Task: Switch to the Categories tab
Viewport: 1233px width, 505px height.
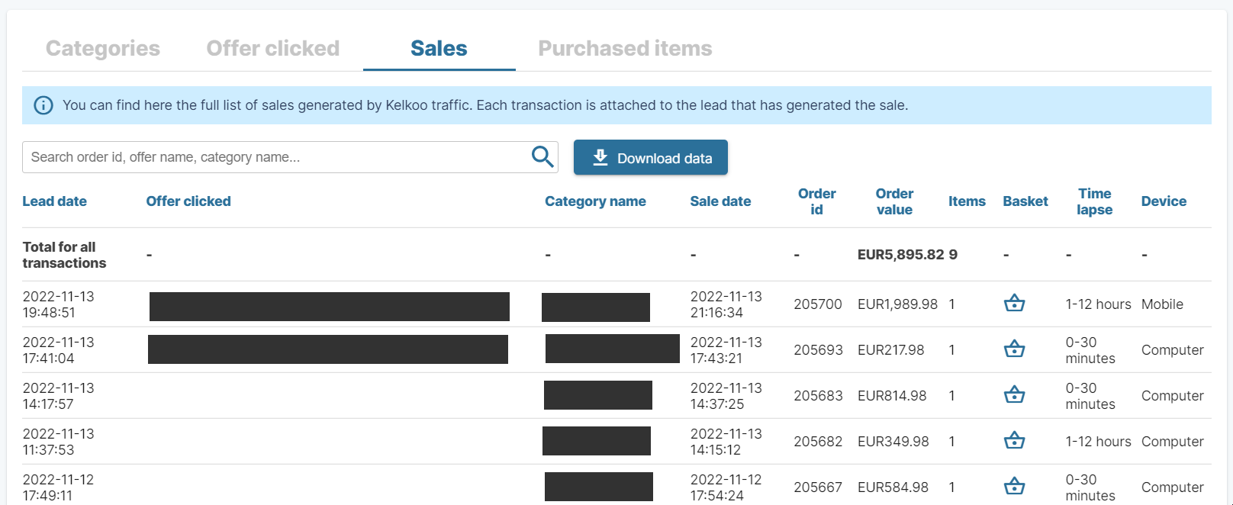Action: [103, 48]
